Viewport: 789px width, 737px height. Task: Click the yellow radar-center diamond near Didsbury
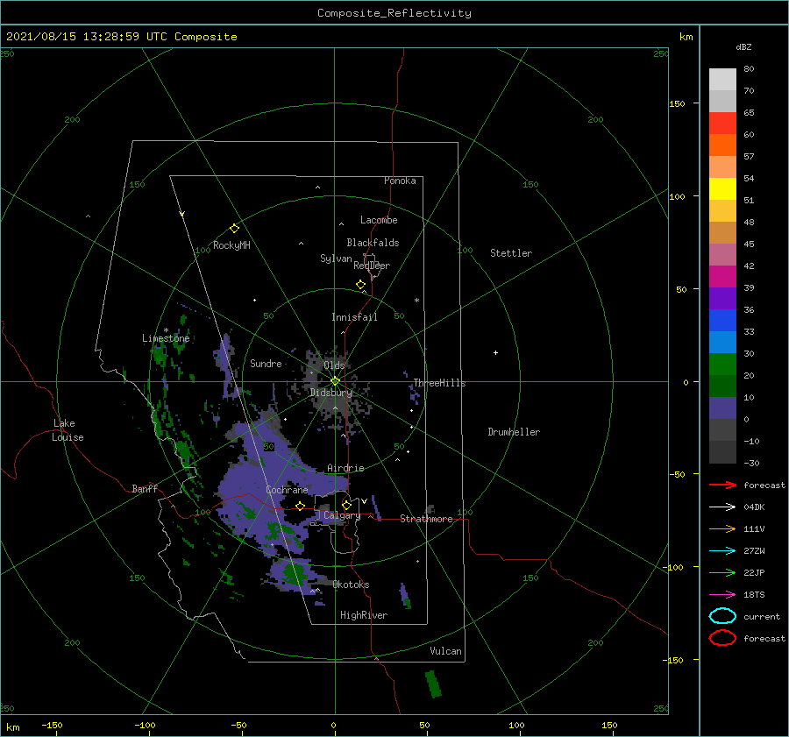tap(335, 381)
